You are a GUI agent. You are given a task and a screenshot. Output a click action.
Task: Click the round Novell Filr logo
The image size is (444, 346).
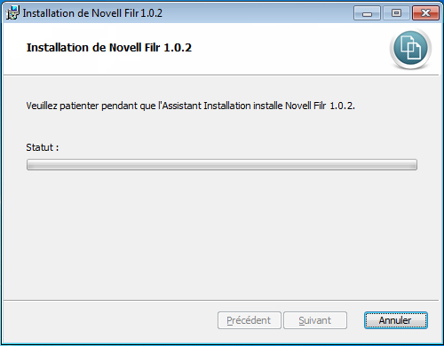tap(410, 49)
